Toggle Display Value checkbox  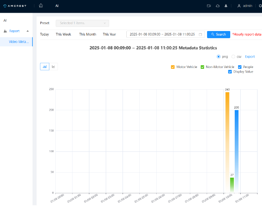point(230,72)
